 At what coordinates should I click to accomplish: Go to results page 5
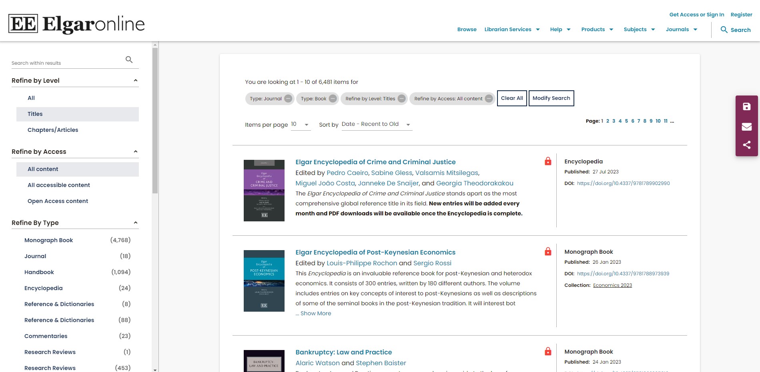pos(626,121)
